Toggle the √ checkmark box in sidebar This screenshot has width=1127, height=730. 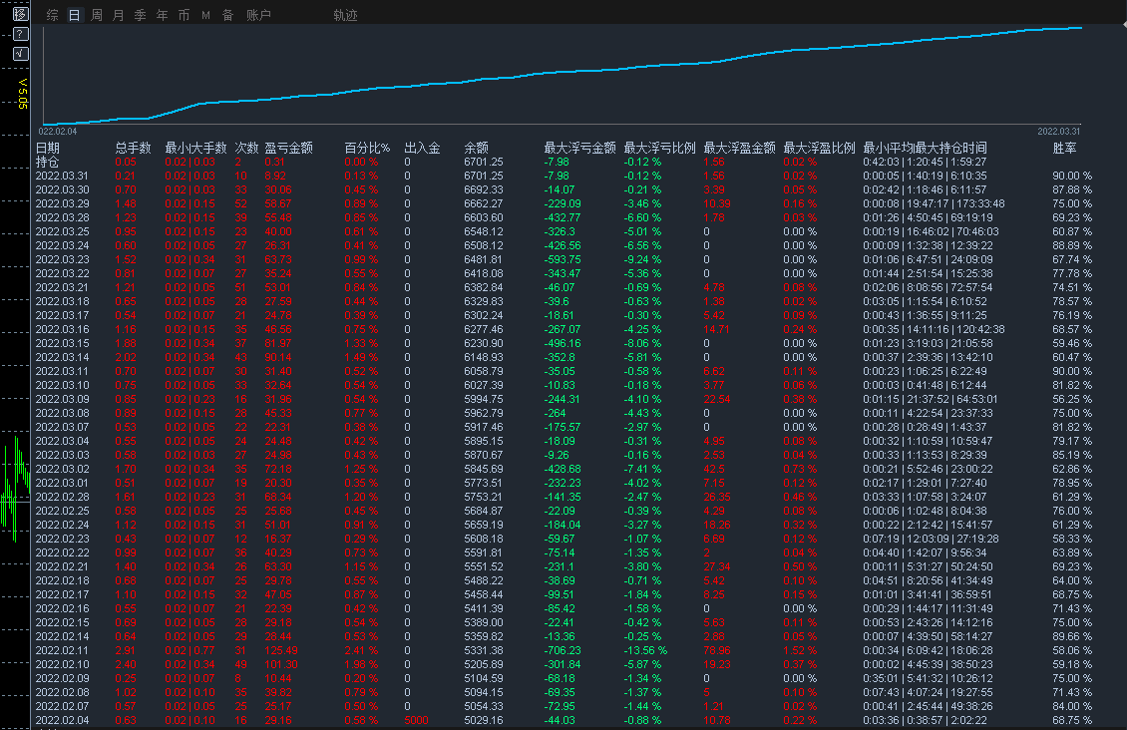(21, 53)
